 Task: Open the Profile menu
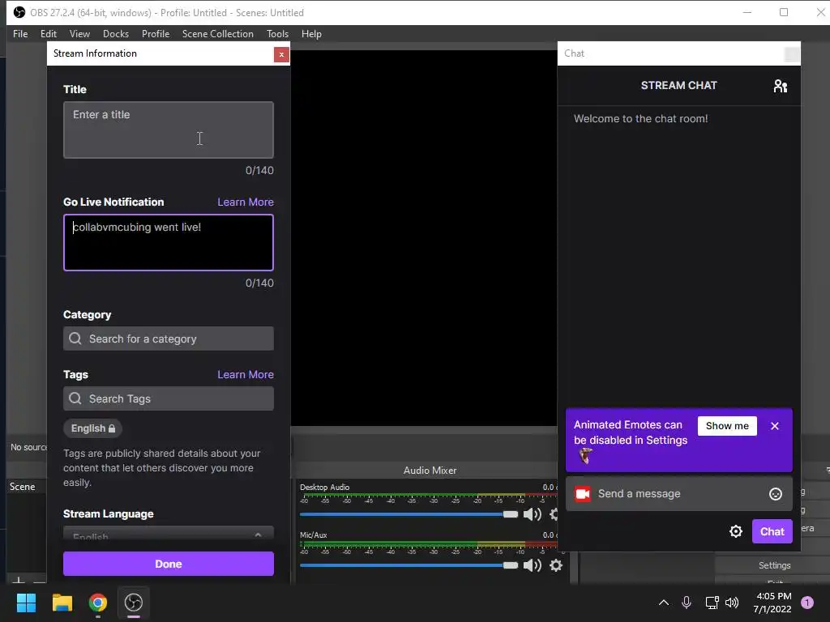click(156, 34)
